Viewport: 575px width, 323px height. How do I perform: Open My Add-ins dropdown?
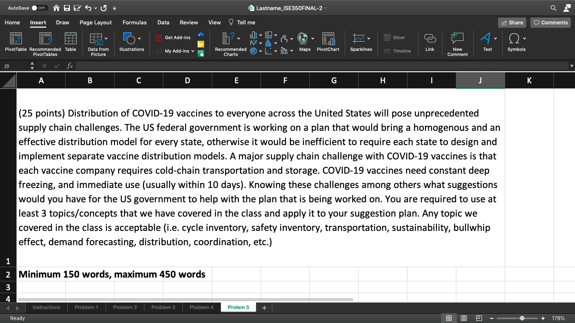pyautogui.click(x=176, y=51)
